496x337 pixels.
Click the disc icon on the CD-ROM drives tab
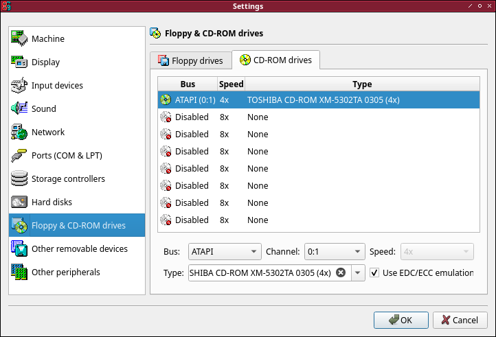(x=245, y=60)
